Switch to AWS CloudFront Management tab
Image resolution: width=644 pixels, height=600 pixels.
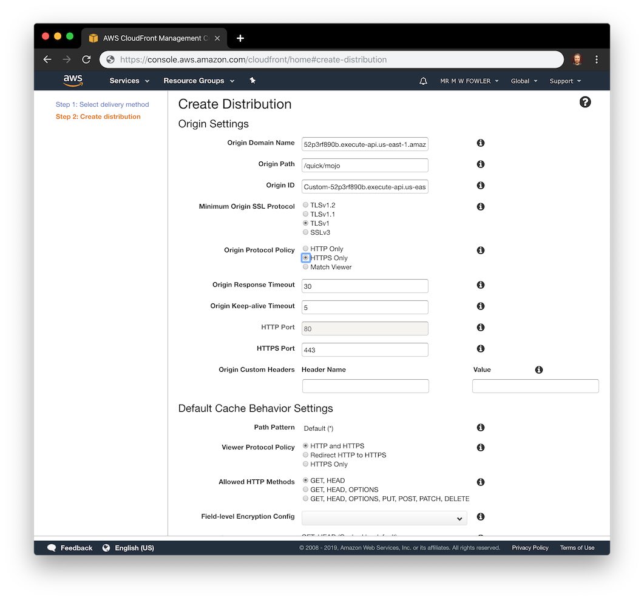click(x=154, y=38)
